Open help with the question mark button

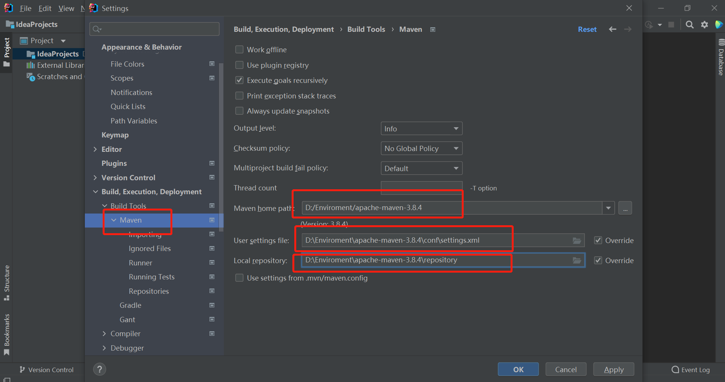coord(100,369)
